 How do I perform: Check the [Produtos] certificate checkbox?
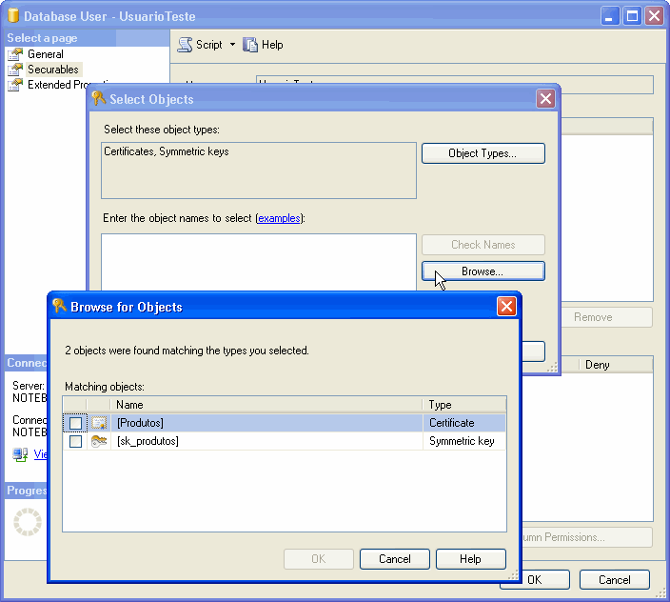pos(76,423)
